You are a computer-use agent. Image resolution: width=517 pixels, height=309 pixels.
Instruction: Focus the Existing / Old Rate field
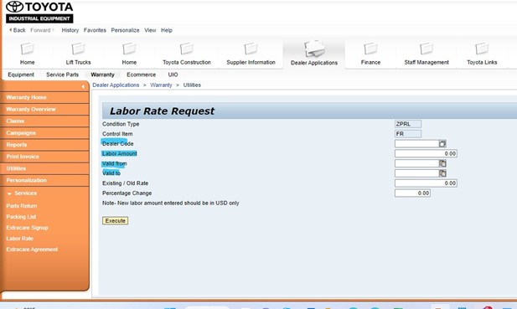click(x=426, y=183)
